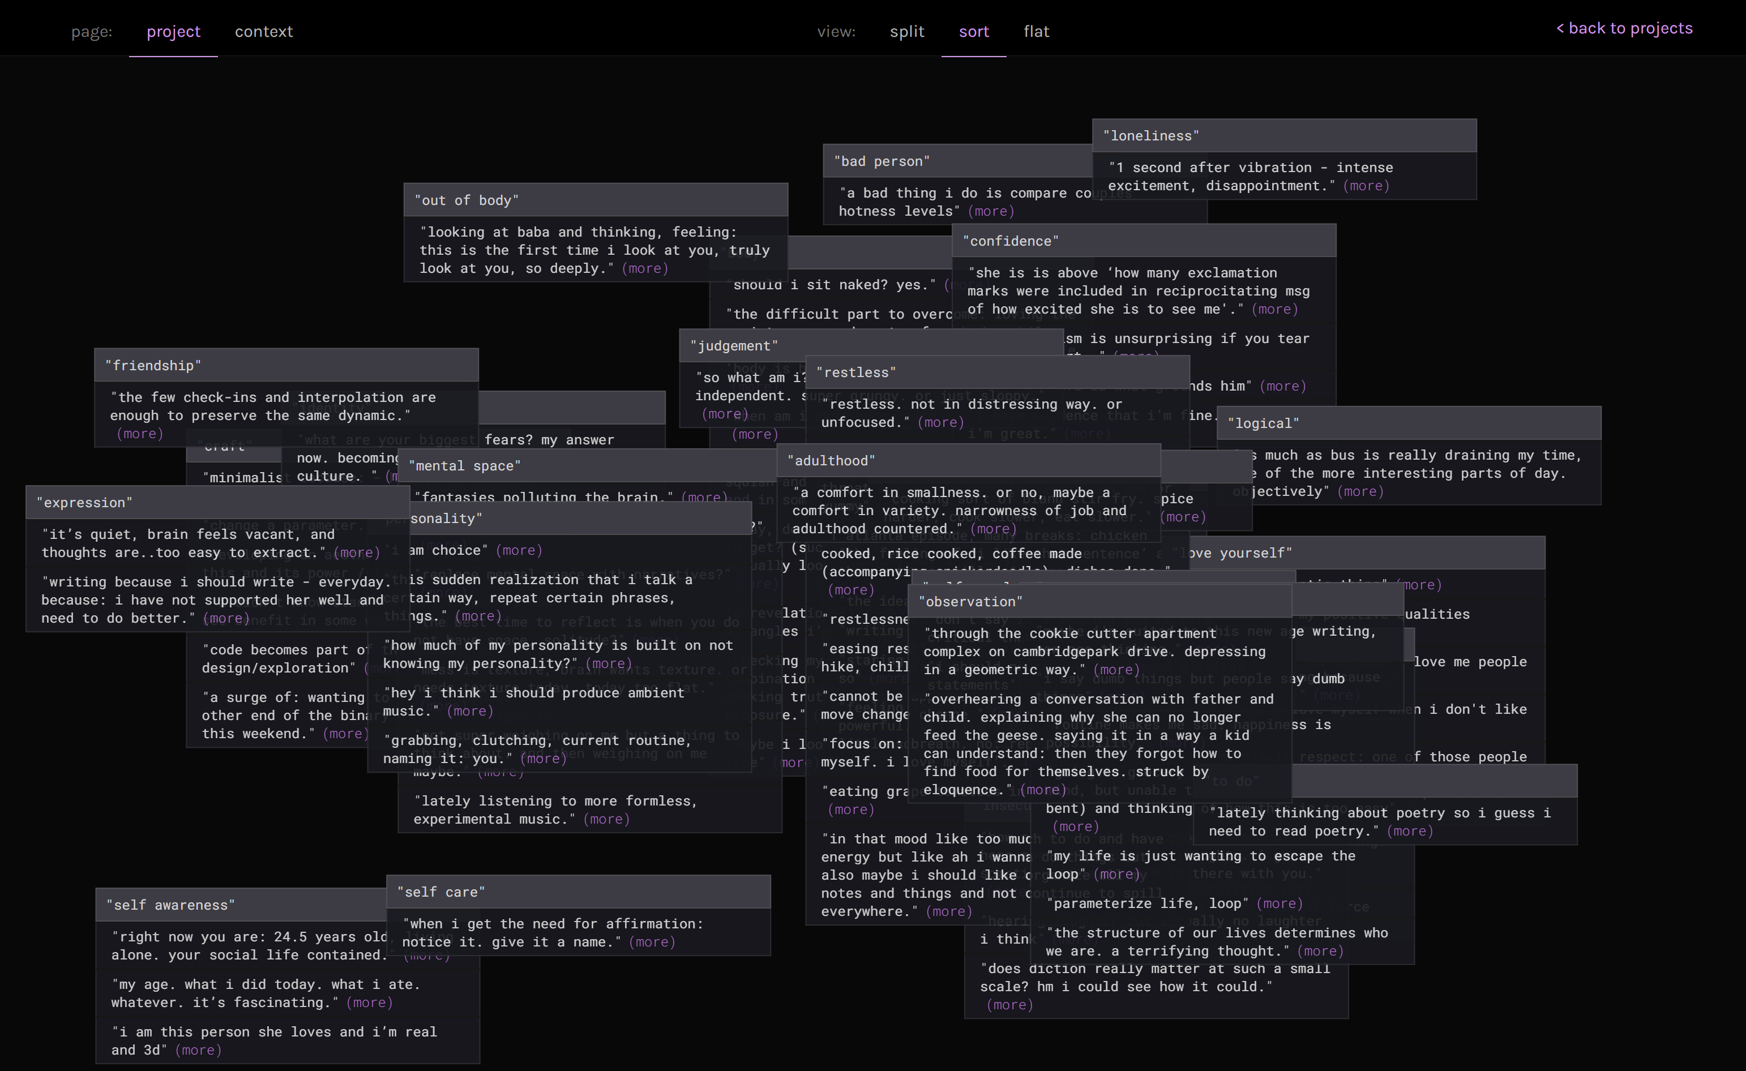1746x1071 pixels.
Task: Expand (more) on 'my age. what i did today' note
Action: pos(369,1003)
